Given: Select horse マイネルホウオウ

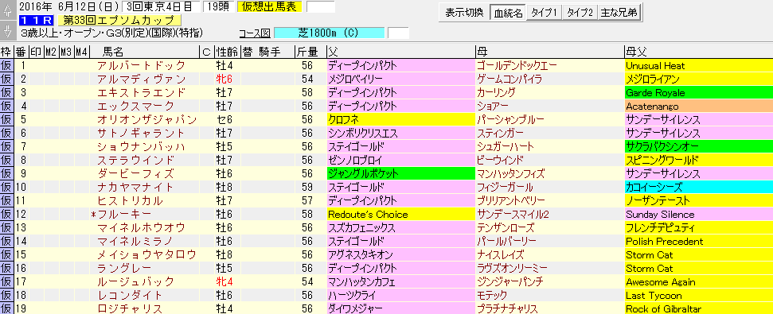Looking at the screenshot, I should click(x=142, y=228).
